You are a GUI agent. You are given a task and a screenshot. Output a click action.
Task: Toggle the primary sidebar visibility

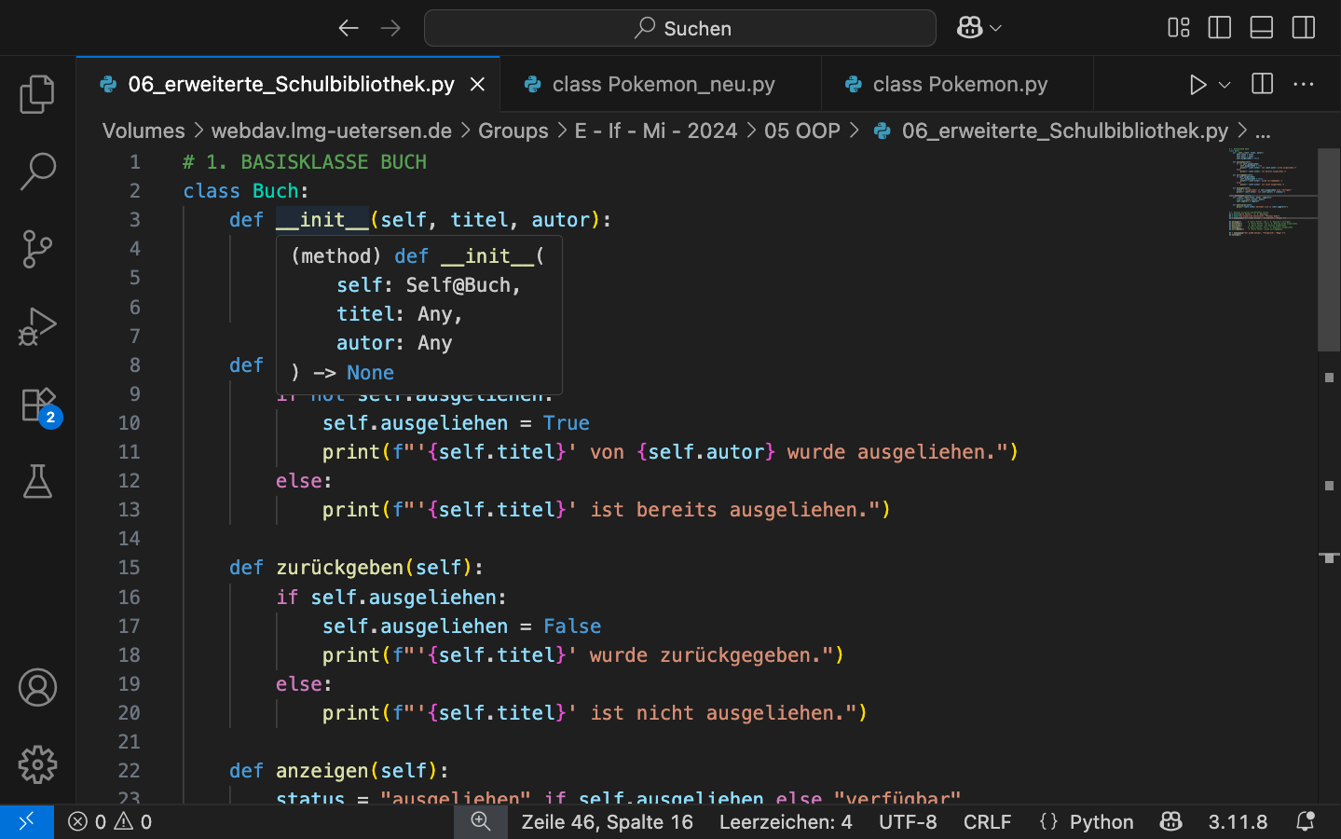pyautogui.click(x=1219, y=28)
